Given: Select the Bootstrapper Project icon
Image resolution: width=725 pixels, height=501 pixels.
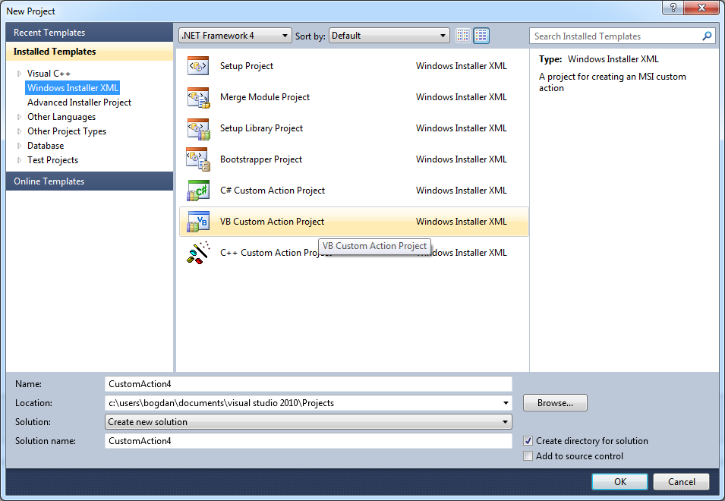Looking at the screenshot, I should click(197, 159).
